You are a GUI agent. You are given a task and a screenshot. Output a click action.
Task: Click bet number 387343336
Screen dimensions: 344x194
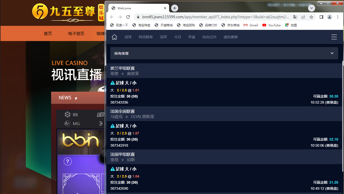tap(119, 102)
